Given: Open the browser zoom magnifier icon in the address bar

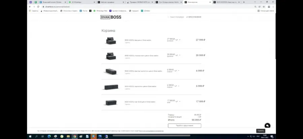Looking at the screenshot, I should (x=256, y=7).
